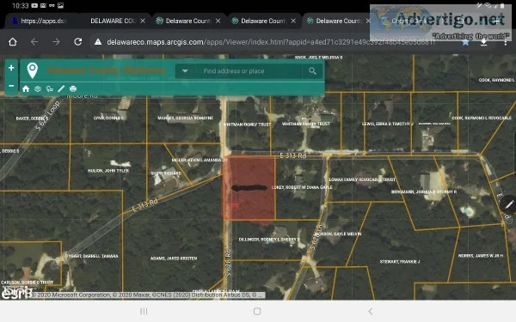This screenshot has height=322, width=516.
Task: Click the ADAMS, JARED KRISTEN parcel label
Action: point(174,258)
